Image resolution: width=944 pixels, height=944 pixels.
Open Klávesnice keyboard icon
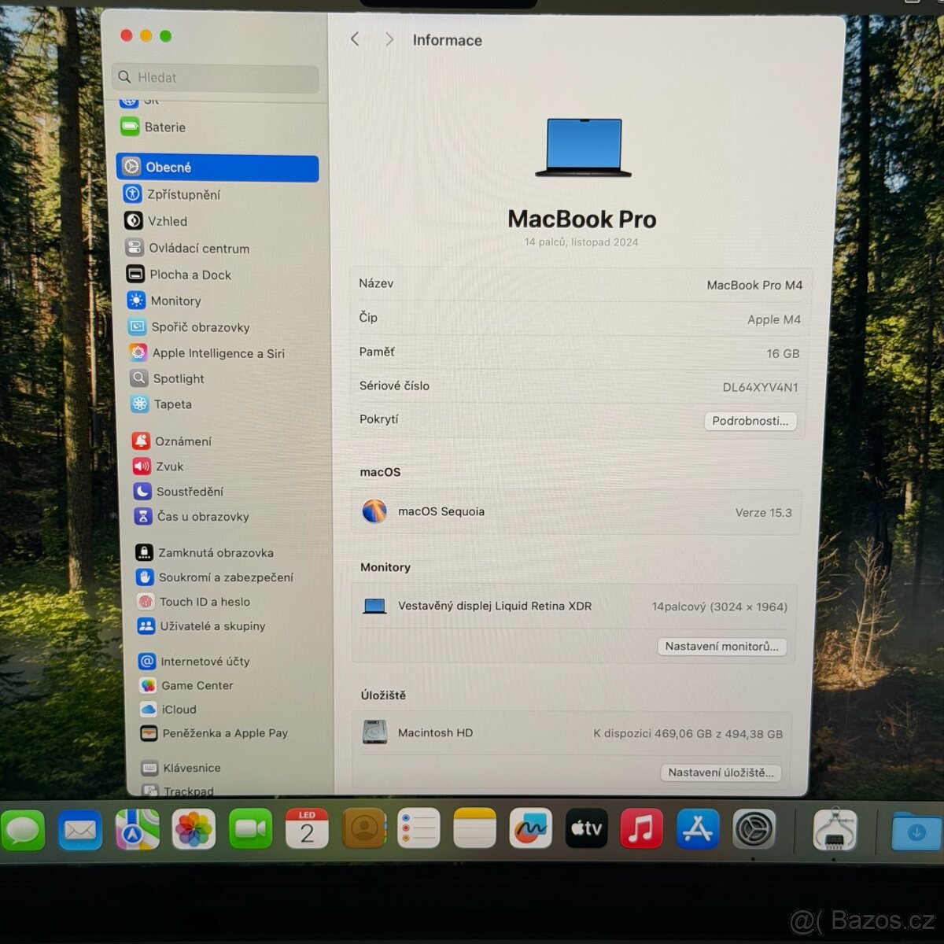[x=149, y=768]
